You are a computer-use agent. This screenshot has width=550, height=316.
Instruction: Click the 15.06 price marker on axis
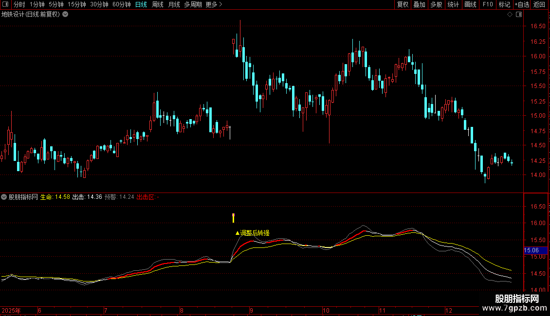(535, 250)
